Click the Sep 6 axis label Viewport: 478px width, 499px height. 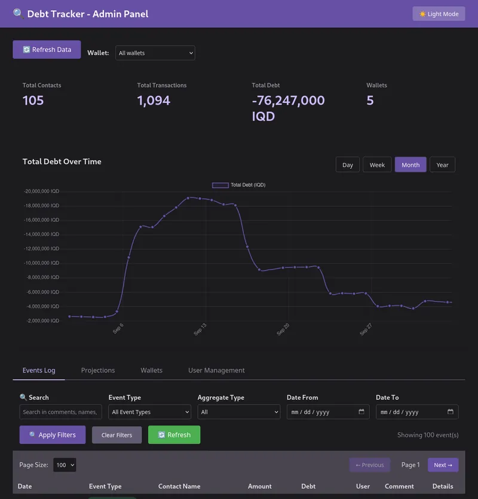click(x=118, y=329)
